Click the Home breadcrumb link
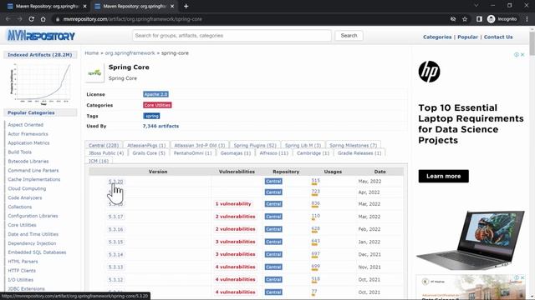 point(91,53)
